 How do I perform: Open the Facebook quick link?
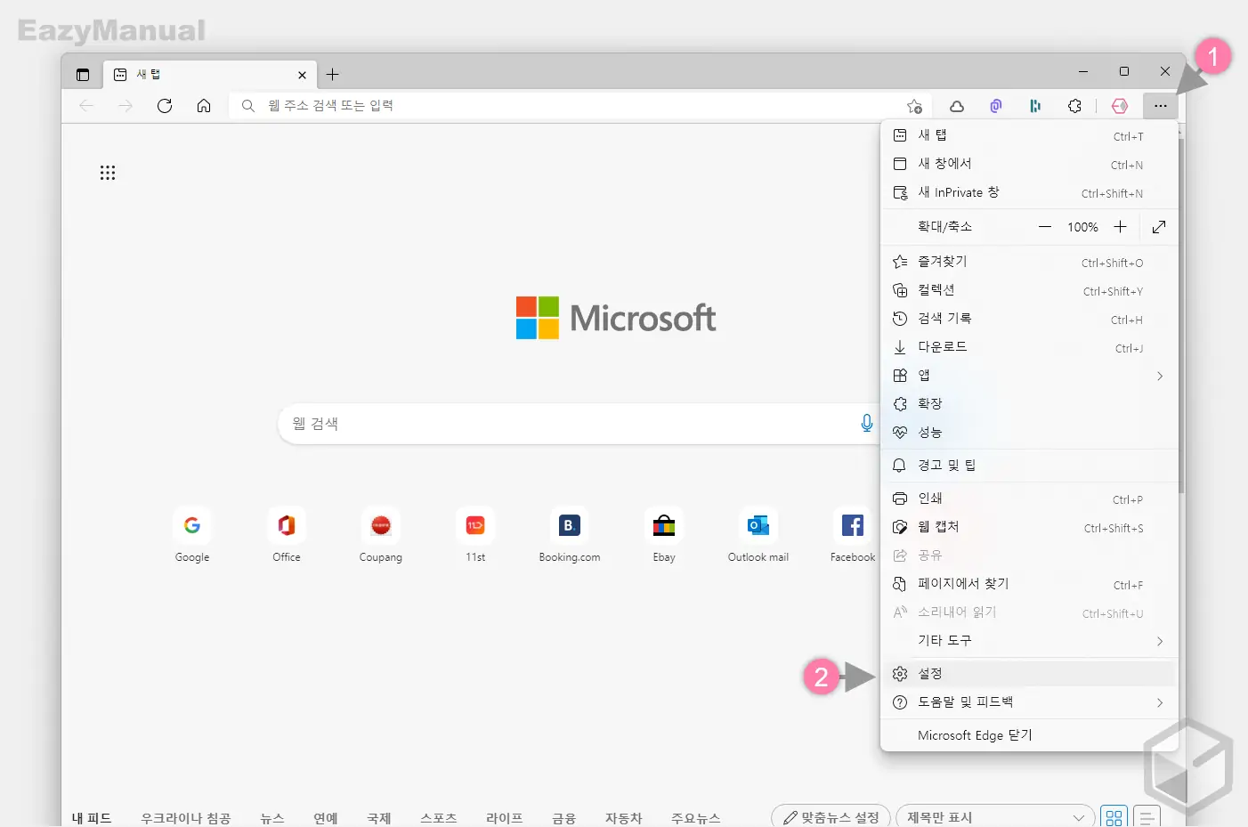click(853, 535)
